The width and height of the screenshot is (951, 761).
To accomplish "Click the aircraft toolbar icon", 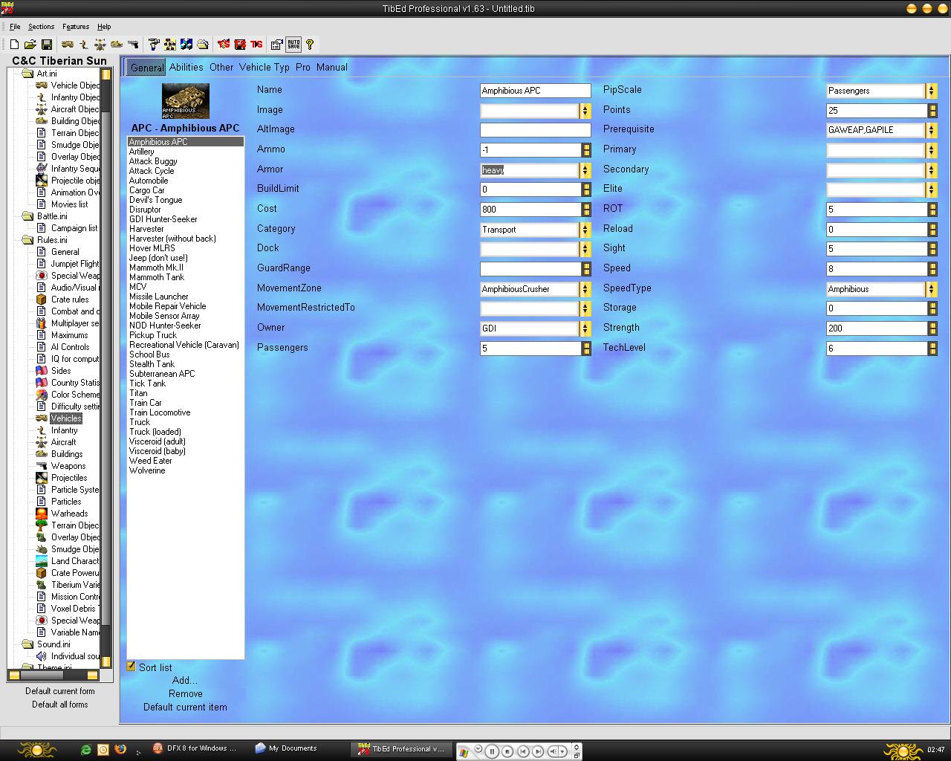I will (x=100, y=45).
